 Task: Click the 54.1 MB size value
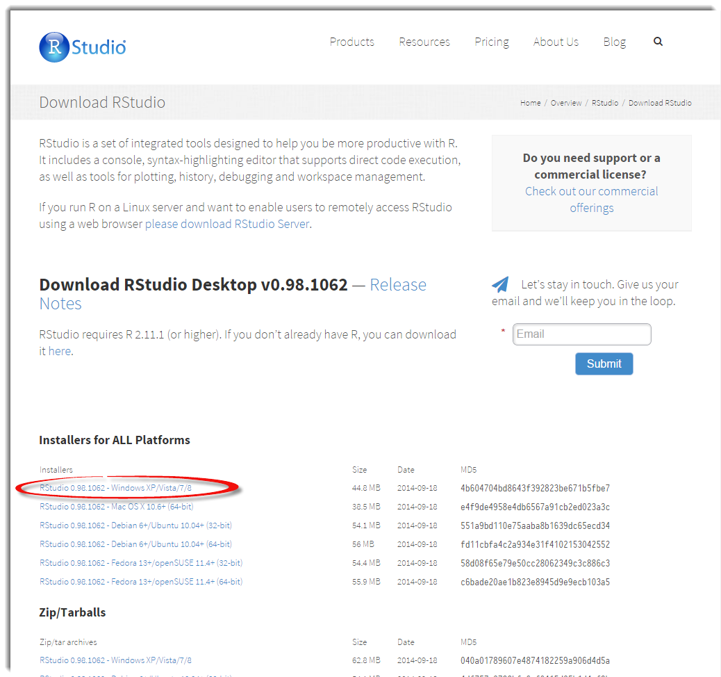click(x=366, y=526)
